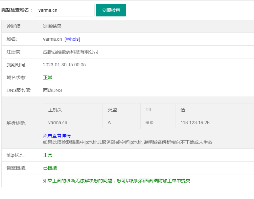This screenshot has height=199, width=254.
Task: Click the 点击查看详情 link
Action: pos(57,136)
